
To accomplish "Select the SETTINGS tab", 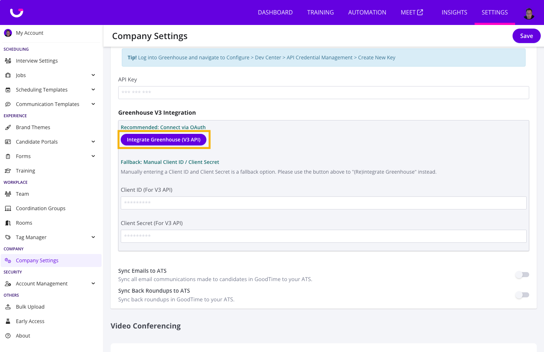I will pos(494,12).
